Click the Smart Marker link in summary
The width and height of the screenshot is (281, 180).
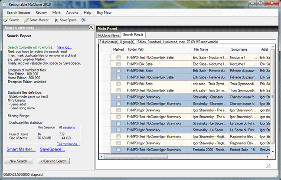tap(21, 149)
